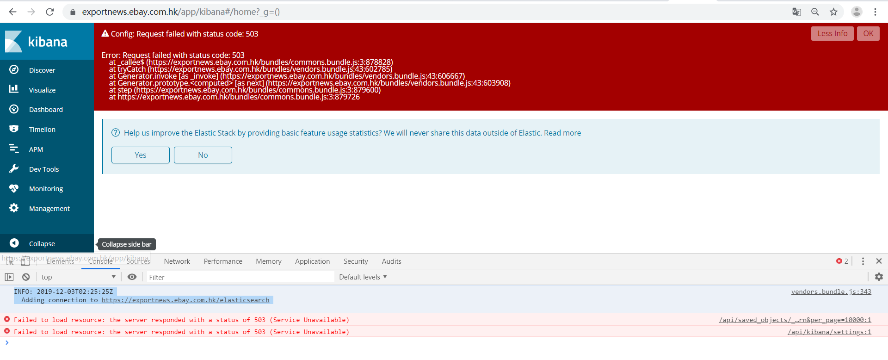Click the zoom magnifier icon in address bar
The width and height of the screenshot is (888, 360).
click(x=815, y=12)
